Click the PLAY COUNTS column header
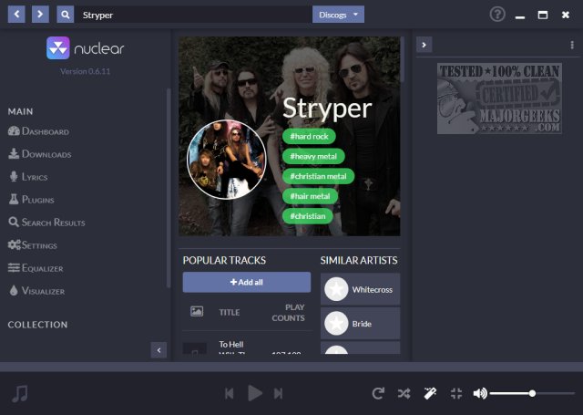The width and height of the screenshot is (583, 415). (x=288, y=312)
